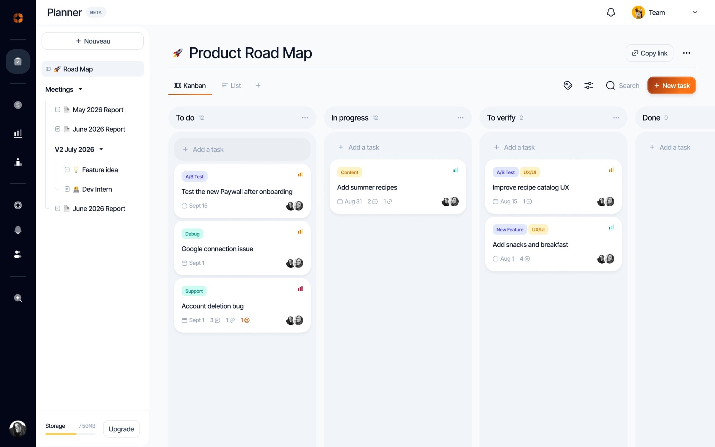Image resolution: width=715 pixels, height=447 pixels.
Task: Collapse the V2 July 2026 folder
Action: (x=101, y=149)
